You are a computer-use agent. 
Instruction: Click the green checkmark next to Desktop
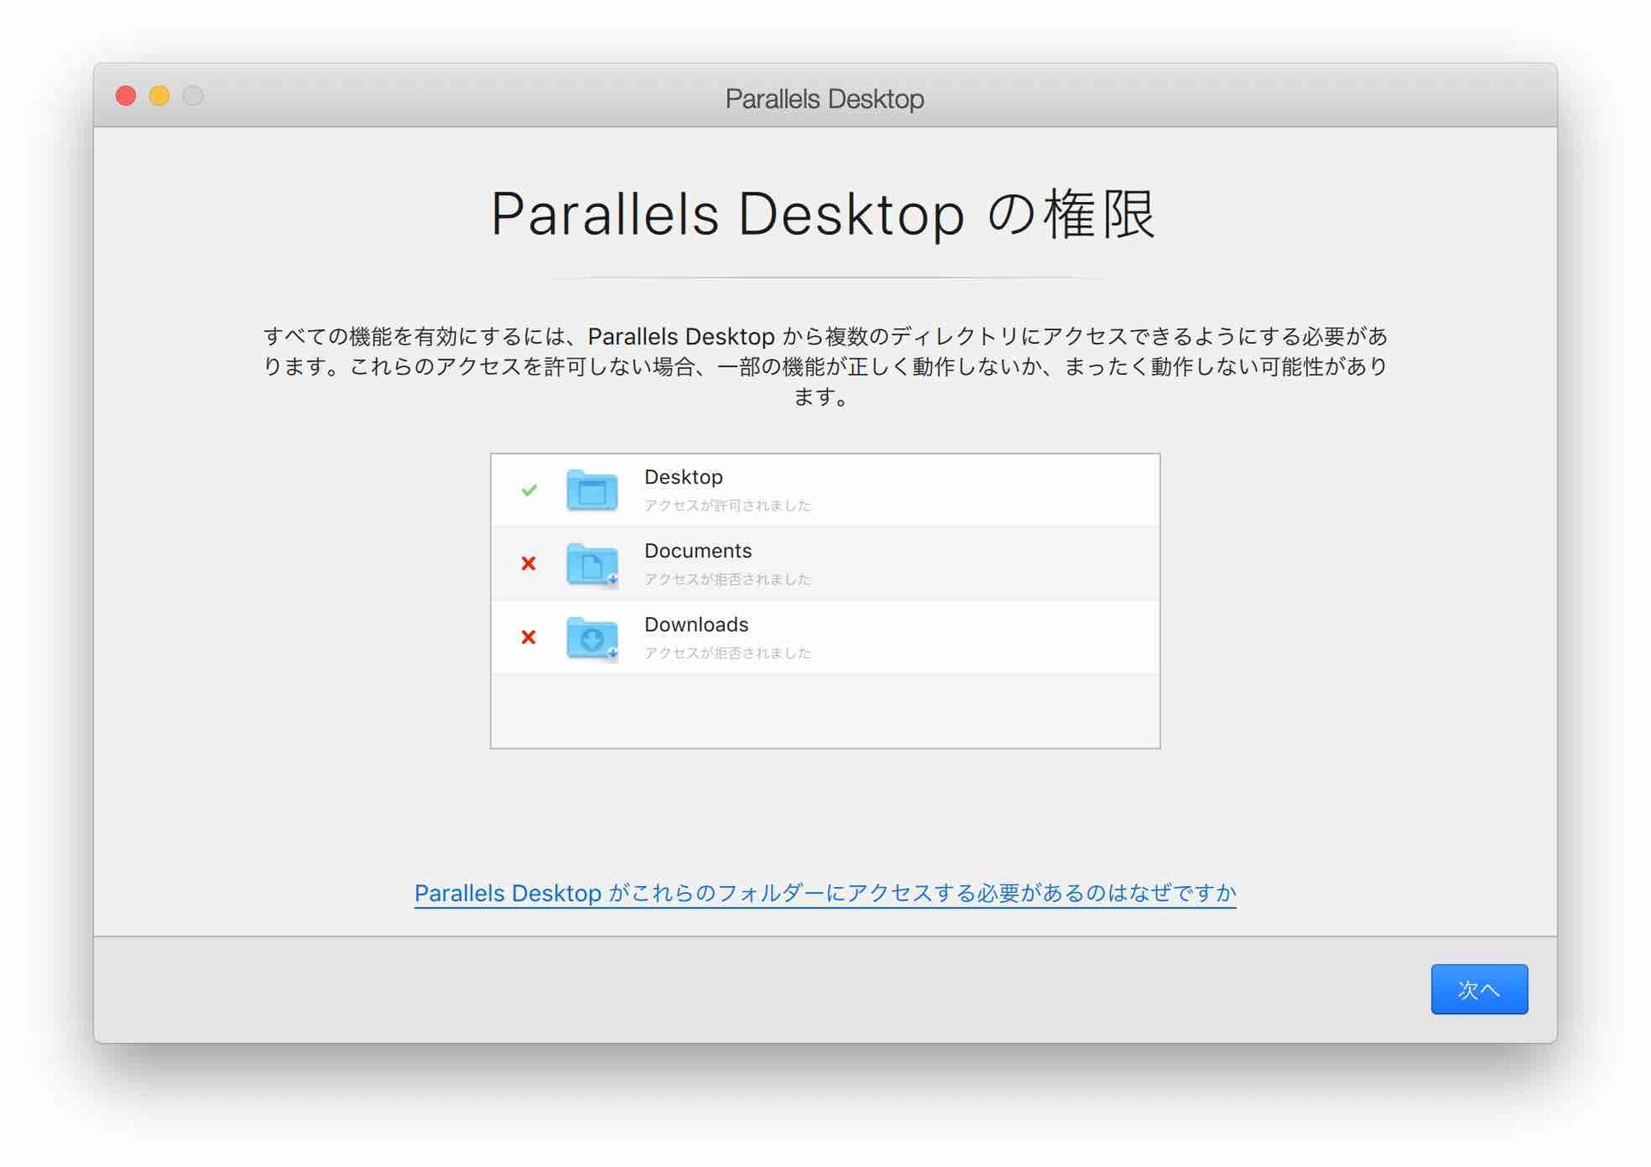point(529,490)
